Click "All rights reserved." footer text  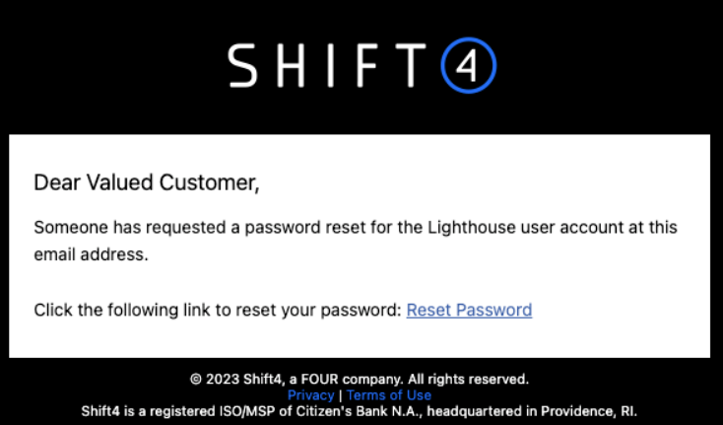click(x=467, y=379)
